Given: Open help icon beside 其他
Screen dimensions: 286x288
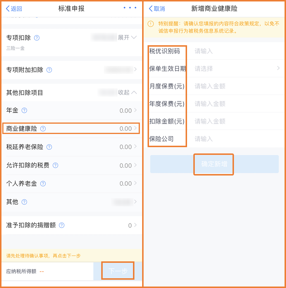Looking at the screenshot, I should click(x=24, y=202).
